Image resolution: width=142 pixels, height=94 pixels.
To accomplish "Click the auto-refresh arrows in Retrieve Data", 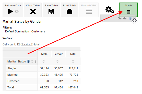I will tap(17, 11).
